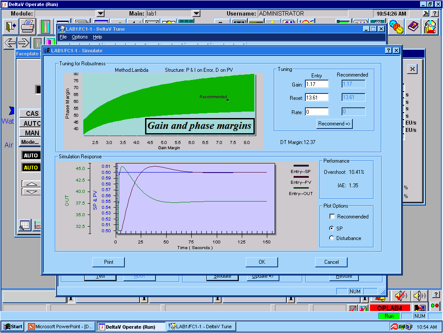Click the Recommended point on phase margin plot
The height and width of the screenshot is (333, 443).
(228, 100)
